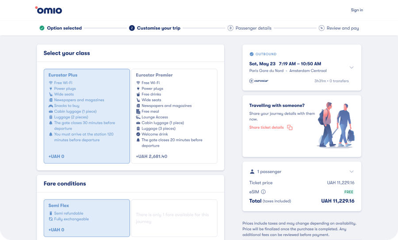Image resolution: width=398 pixels, height=240 pixels.
Task: Select the Semi Flex fare card
Action: (x=87, y=218)
